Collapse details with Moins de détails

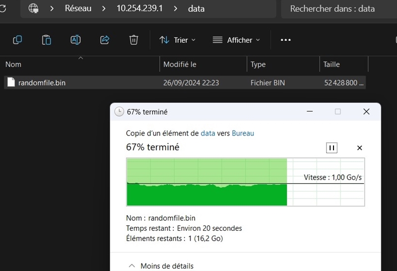coord(161,266)
